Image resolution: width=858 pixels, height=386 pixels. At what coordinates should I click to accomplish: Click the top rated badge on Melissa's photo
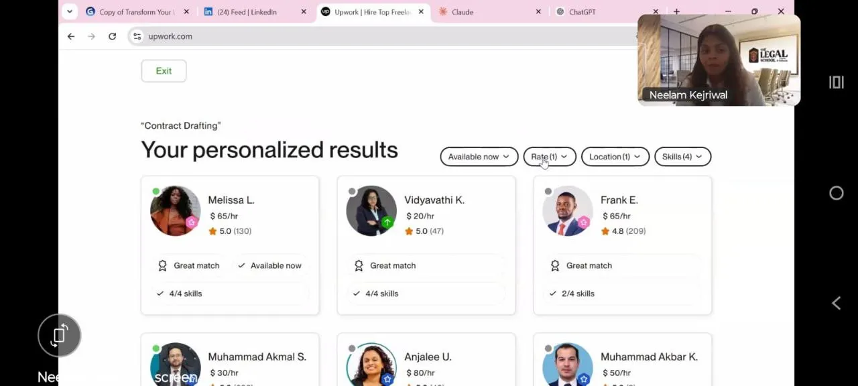coord(192,222)
